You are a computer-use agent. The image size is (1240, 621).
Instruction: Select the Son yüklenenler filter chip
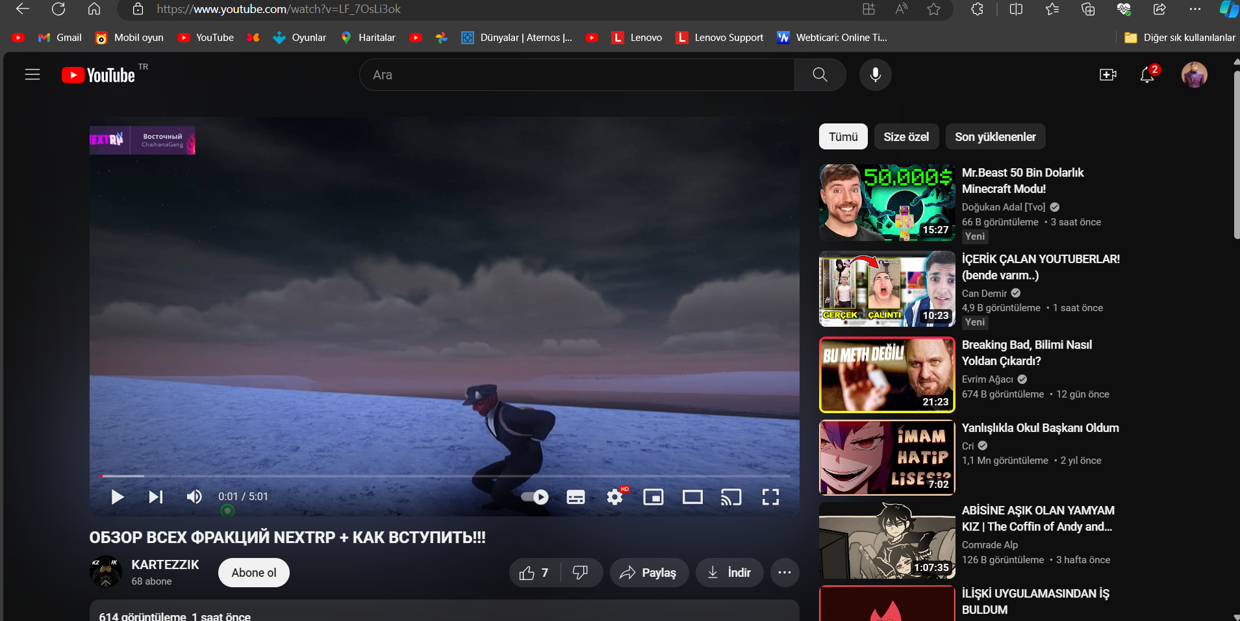995,136
